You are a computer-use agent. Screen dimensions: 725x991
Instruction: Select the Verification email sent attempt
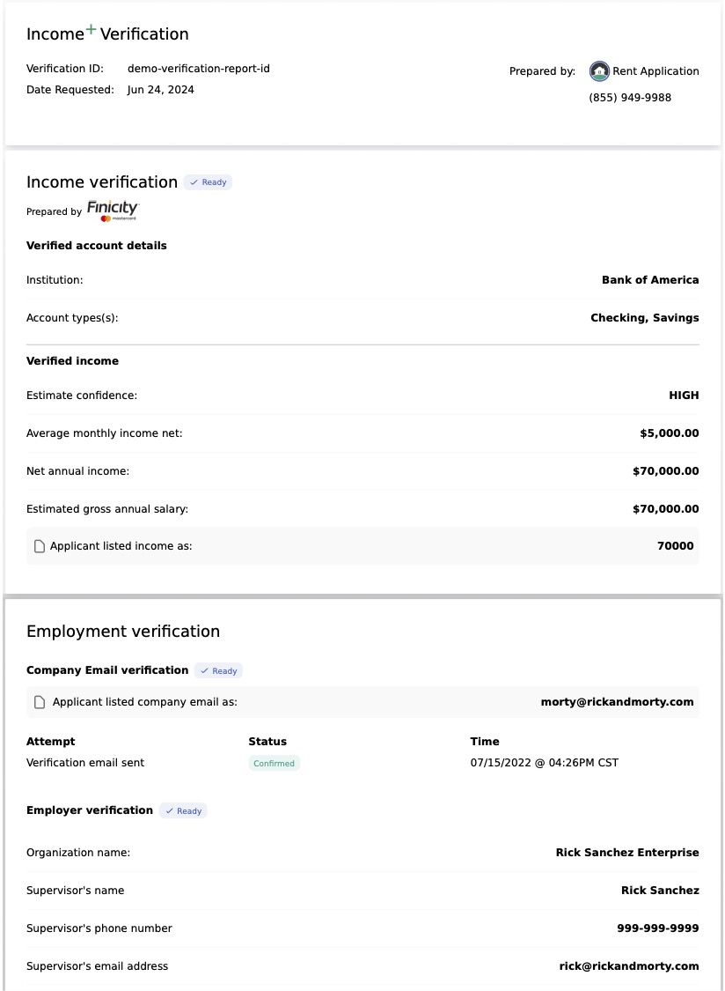coord(85,763)
